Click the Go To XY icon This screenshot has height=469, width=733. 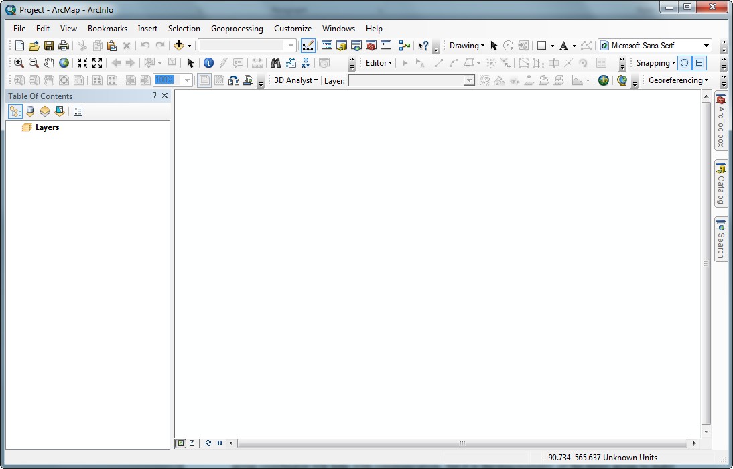coord(306,63)
